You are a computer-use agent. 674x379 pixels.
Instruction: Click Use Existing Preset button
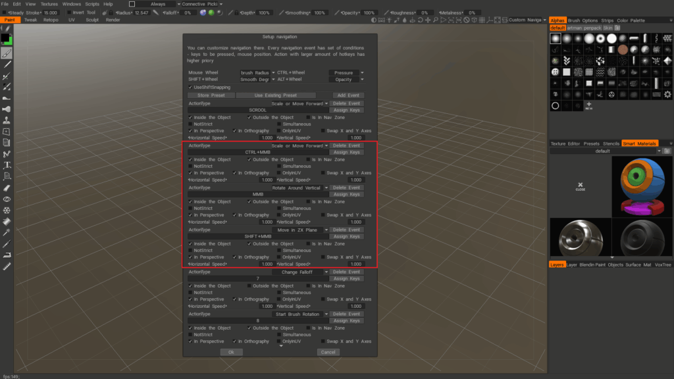pos(276,95)
